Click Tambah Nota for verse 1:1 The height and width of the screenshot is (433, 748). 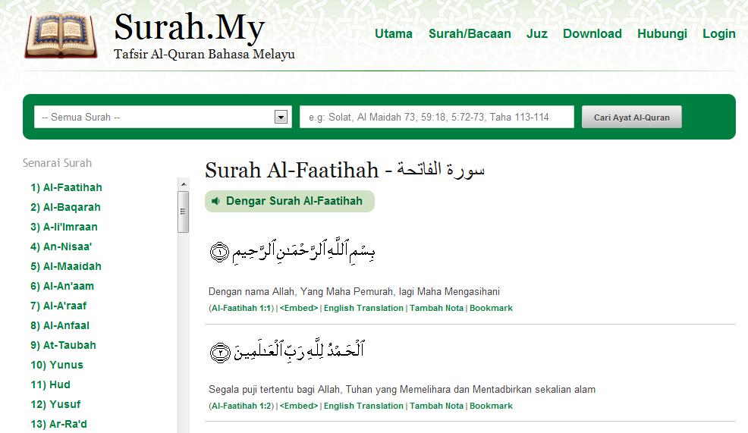coord(436,308)
